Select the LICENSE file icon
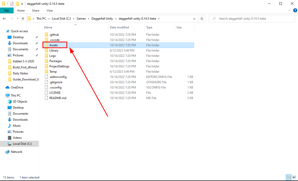 coord(46,93)
